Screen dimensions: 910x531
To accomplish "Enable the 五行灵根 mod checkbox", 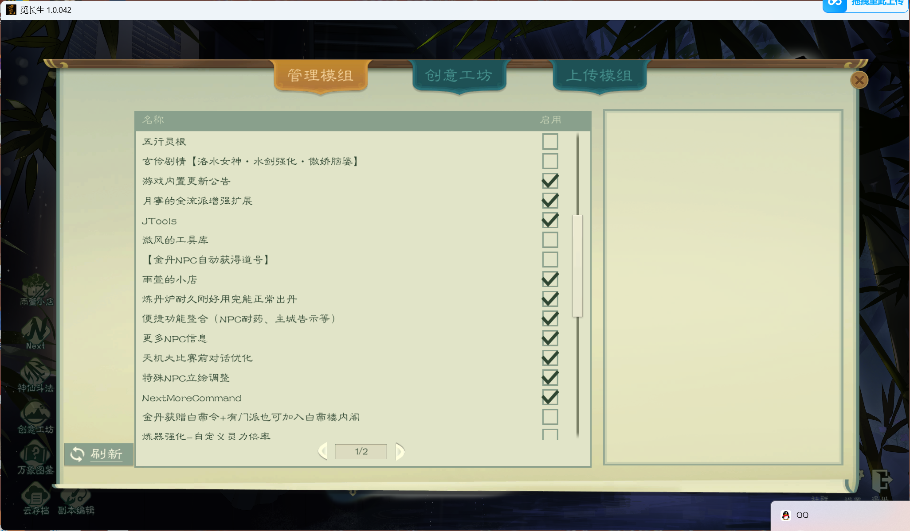I will (x=550, y=141).
